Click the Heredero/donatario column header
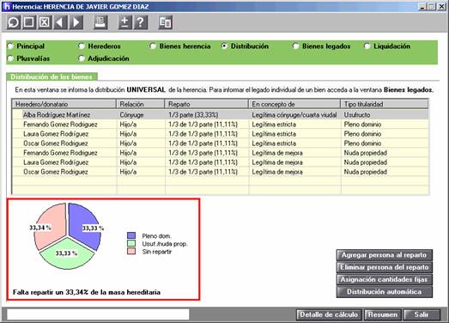Viewport: 449px width, 323px height. 64,104
